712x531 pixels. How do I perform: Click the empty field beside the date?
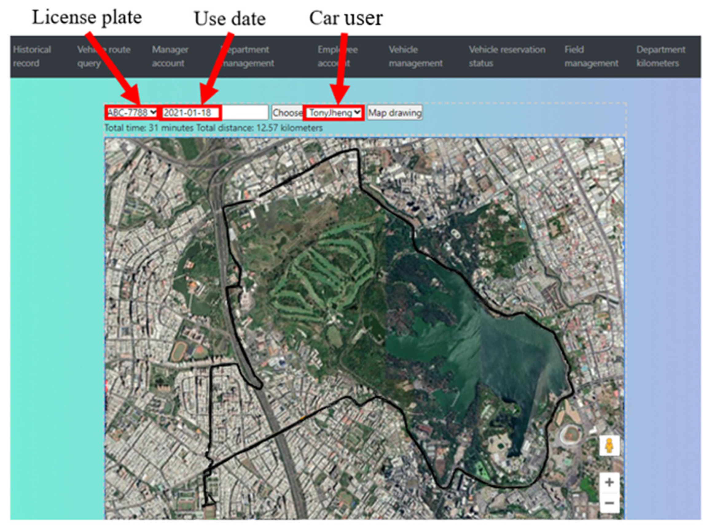(245, 113)
